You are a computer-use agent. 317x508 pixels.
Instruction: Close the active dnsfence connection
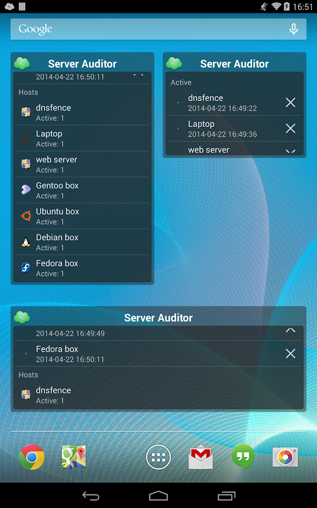[x=290, y=102]
